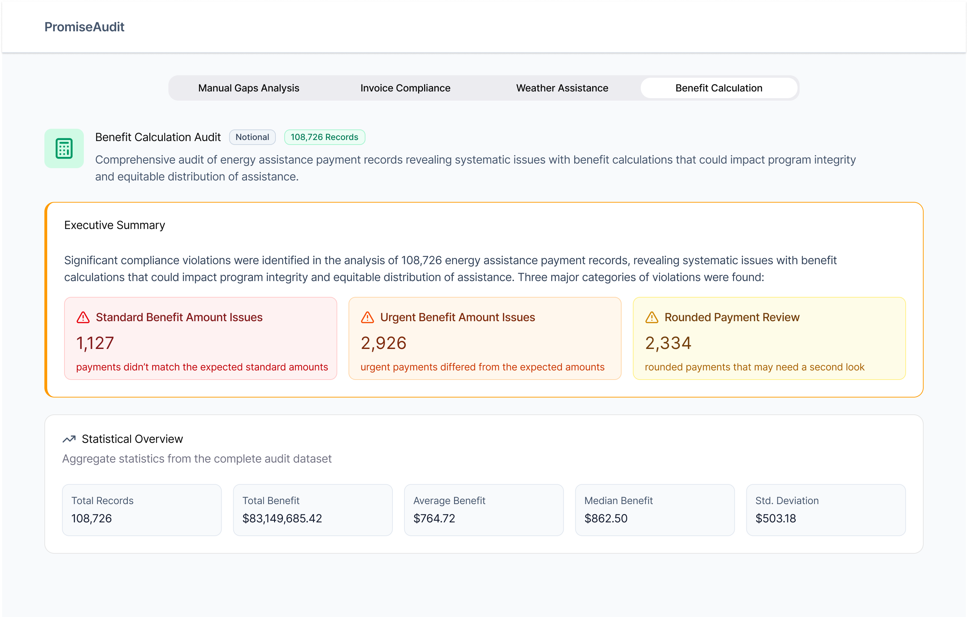Click the Rounded Payment yellow warning icon
This screenshot has height=617, width=968.
(652, 318)
